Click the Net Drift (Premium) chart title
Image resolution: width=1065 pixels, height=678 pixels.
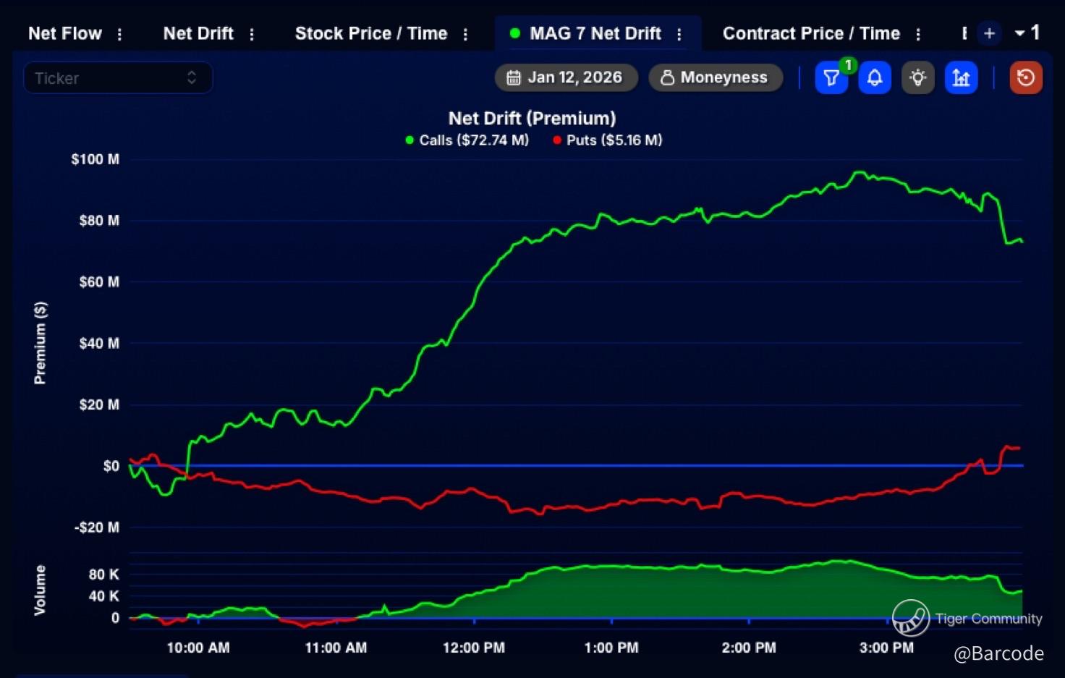click(x=532, y=118)
